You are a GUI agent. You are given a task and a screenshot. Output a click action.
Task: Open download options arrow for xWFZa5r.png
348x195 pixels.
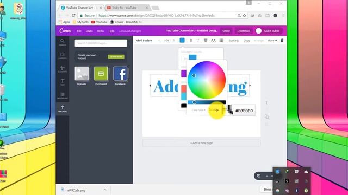(x=105, y=190)
